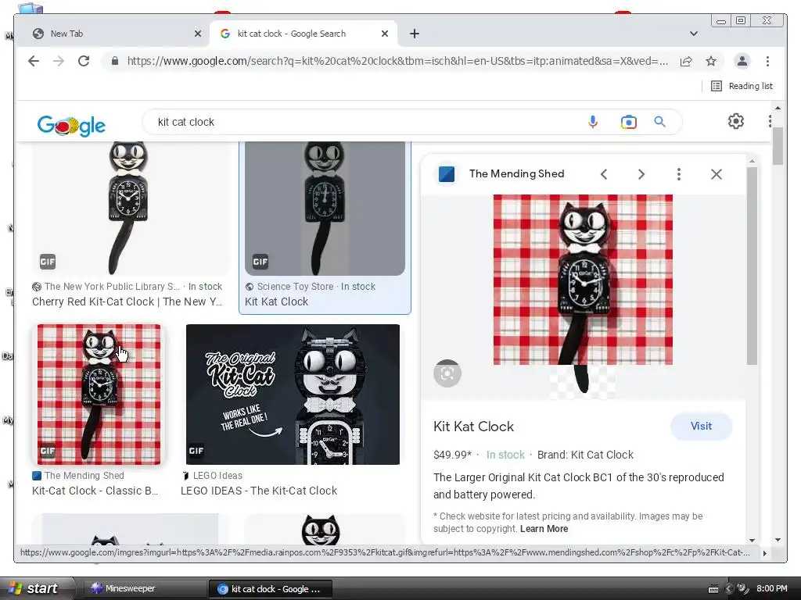
Task: Search by image with camera icon
Action: click(628, 122)
